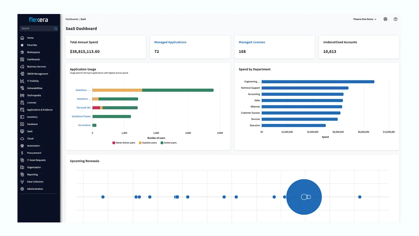Screen dimensions: 419x236
Task: Click the red segment of Microsoft 365 bar
Action: 96,108
